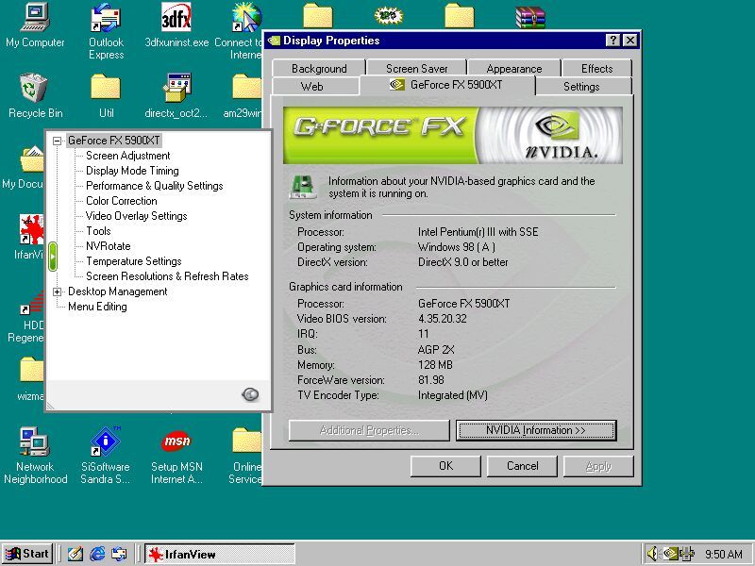Click the help question mark button
Screen dimensions: 755x566
pos(612,41)
